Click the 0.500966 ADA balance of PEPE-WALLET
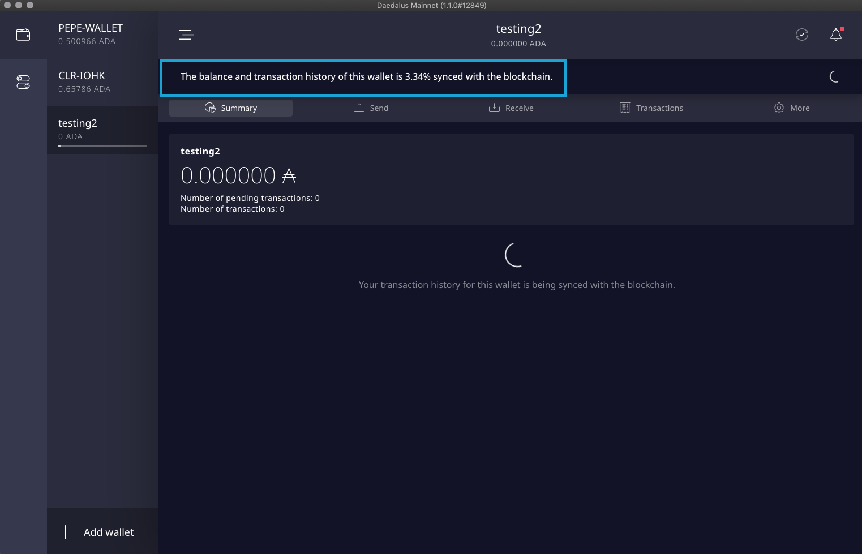 [87, 41]
